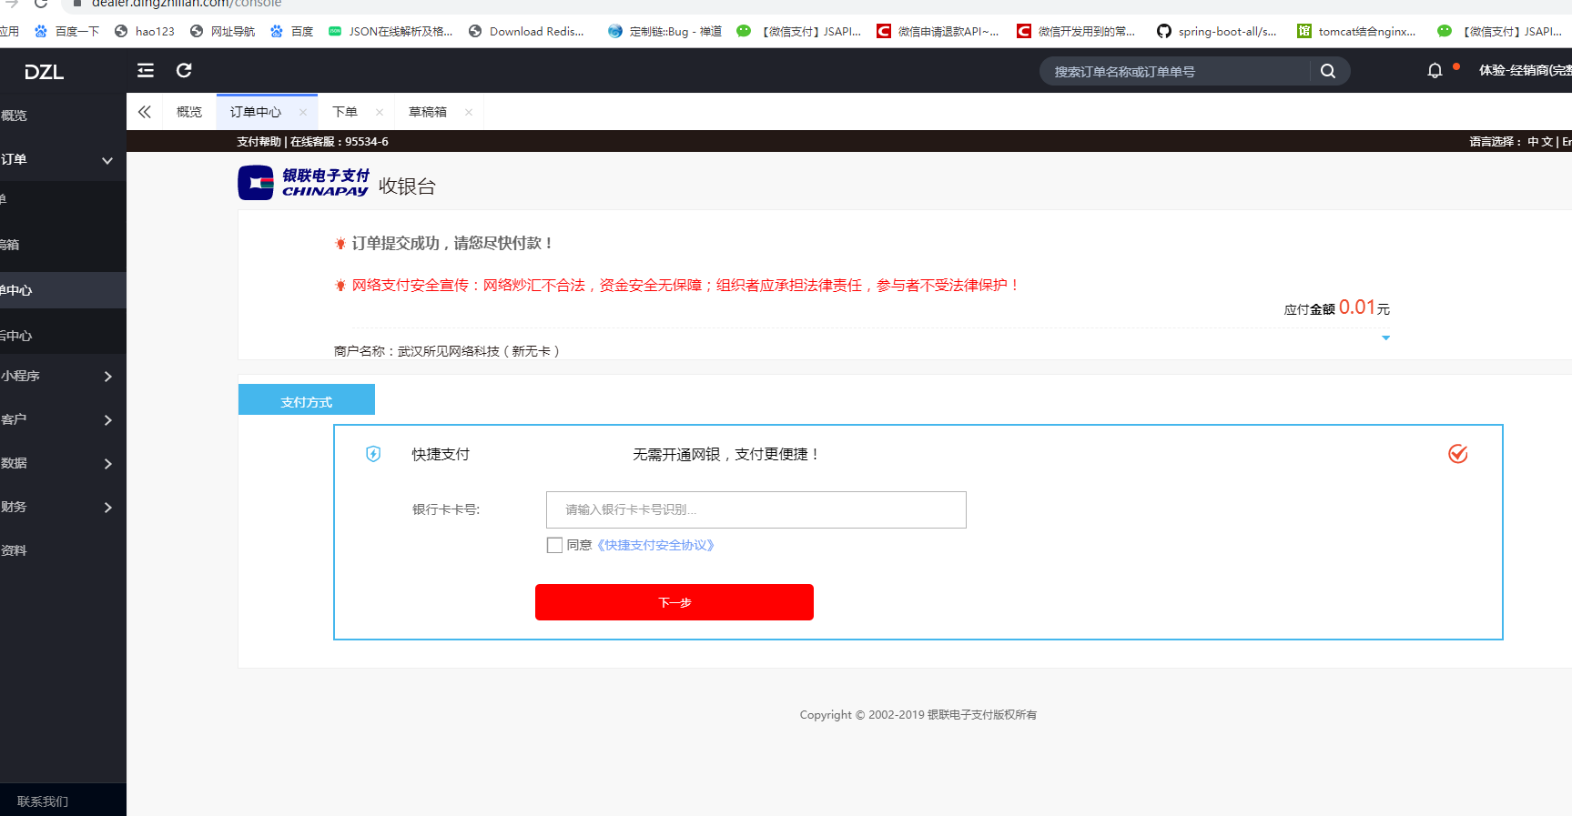This screenshot has width=1572, height=816.
Task: Click the 支付帮助 link
Action: [x=259, y=141]
